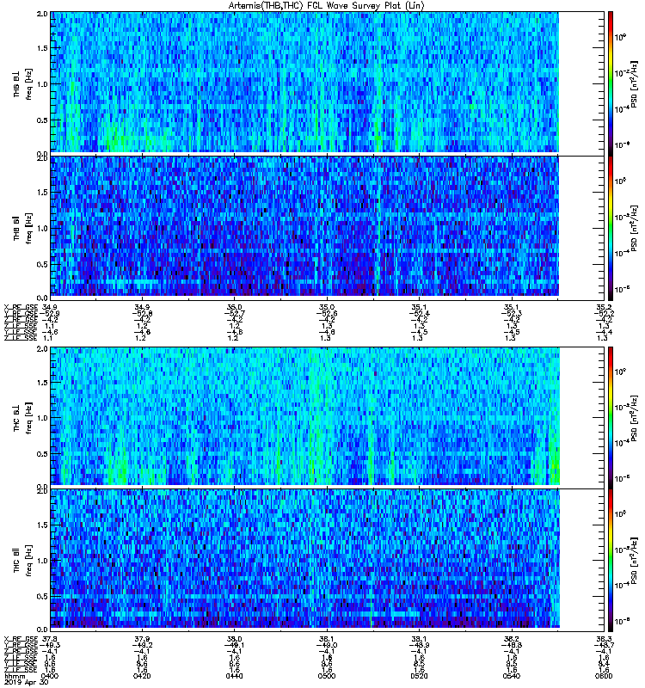
Task: Click the '0600' time tick label
Action: point(604,676)
